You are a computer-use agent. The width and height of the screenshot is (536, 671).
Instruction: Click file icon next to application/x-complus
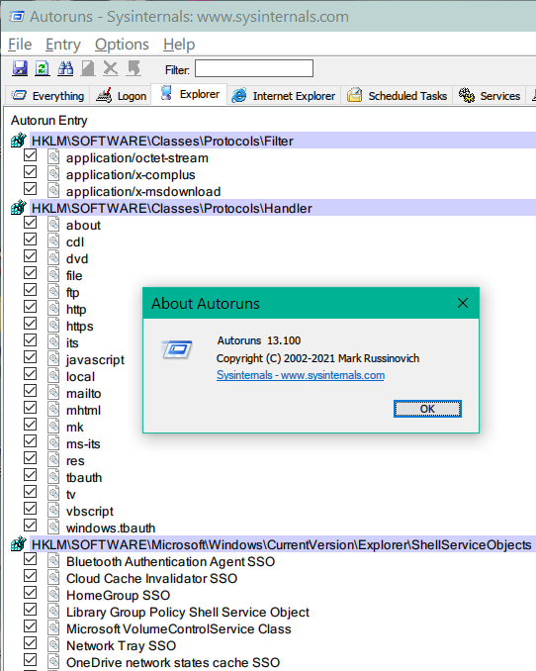click(53, 174)
